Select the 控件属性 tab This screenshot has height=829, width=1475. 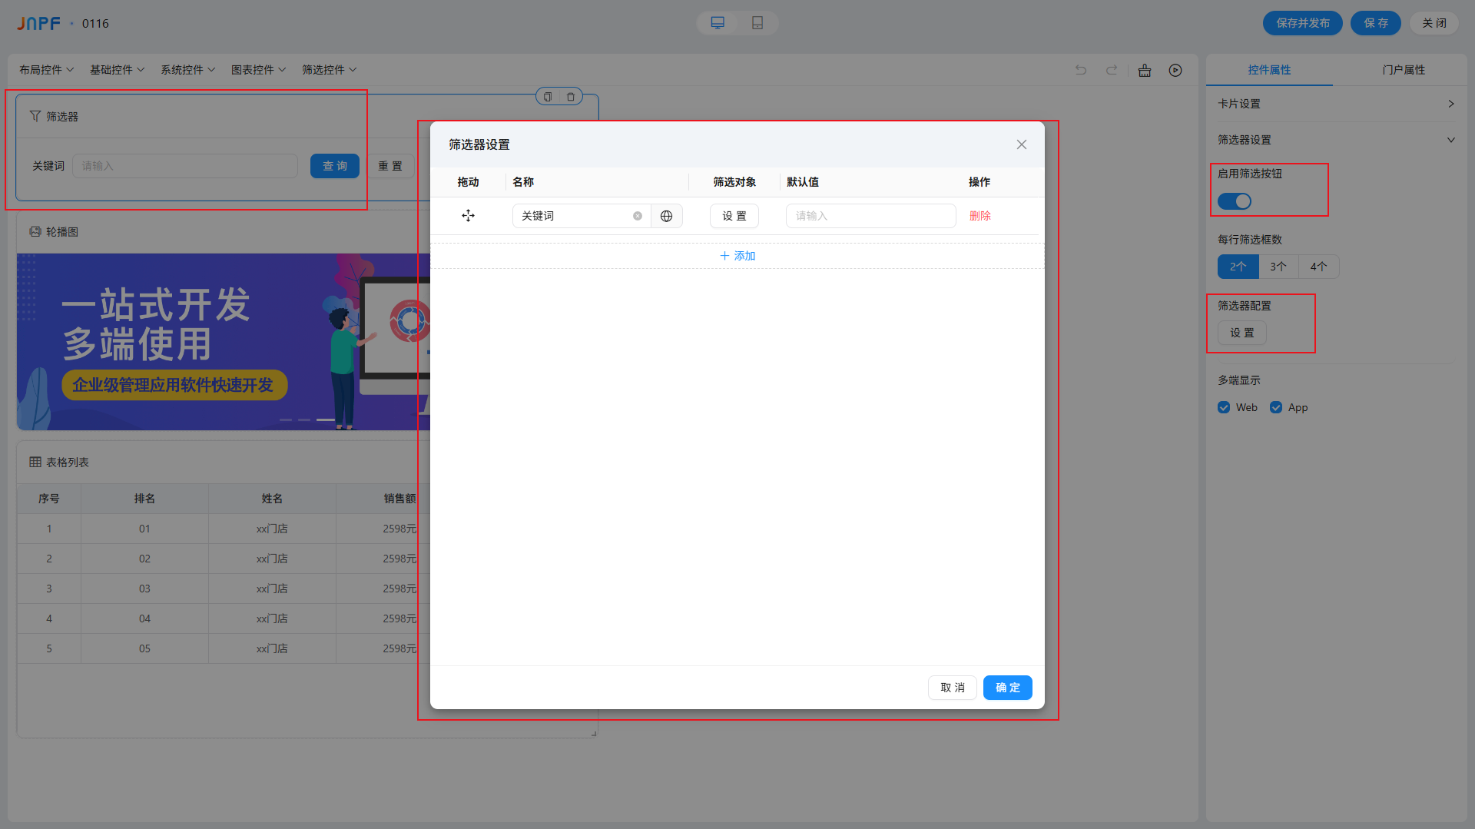tap(1269, 70)
